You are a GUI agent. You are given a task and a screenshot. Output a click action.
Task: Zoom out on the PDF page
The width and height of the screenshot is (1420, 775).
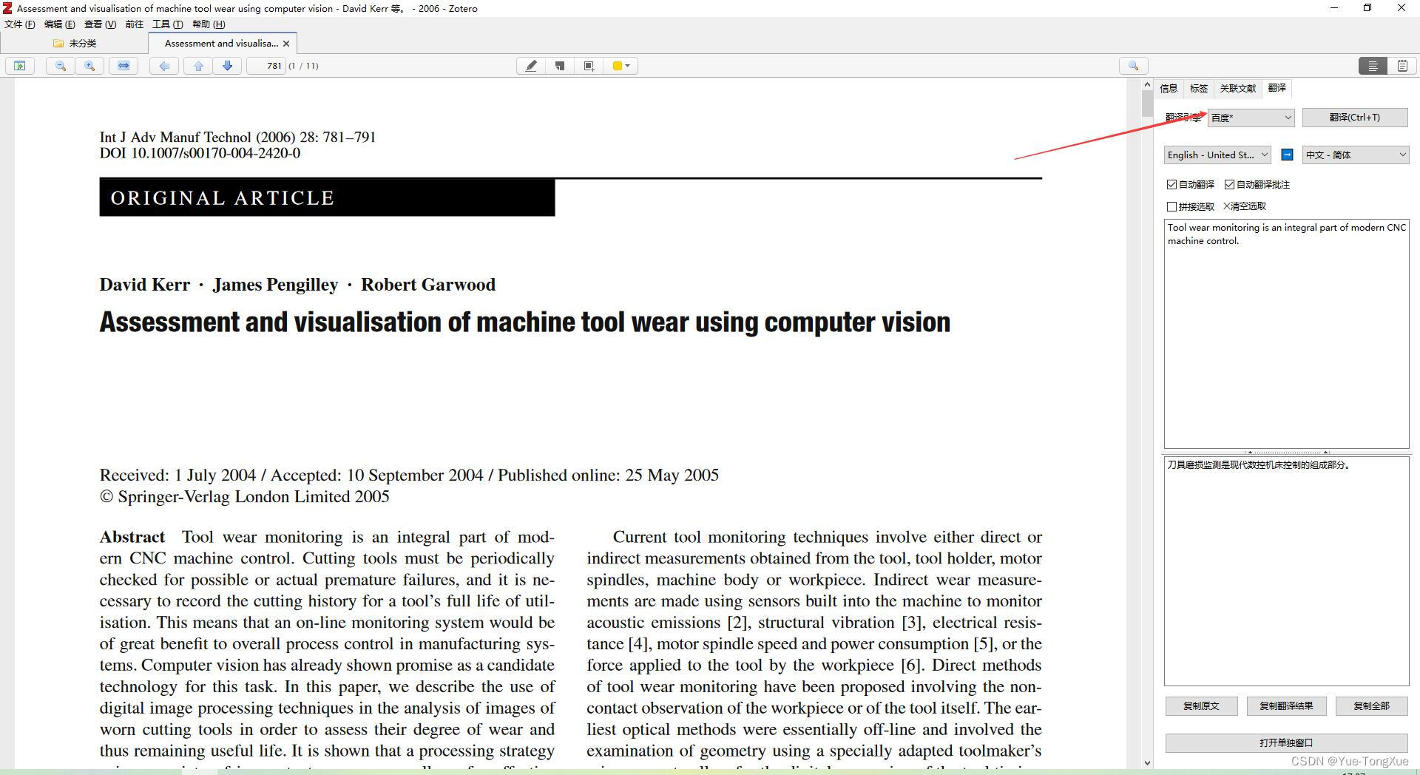(x=61, y=66)
